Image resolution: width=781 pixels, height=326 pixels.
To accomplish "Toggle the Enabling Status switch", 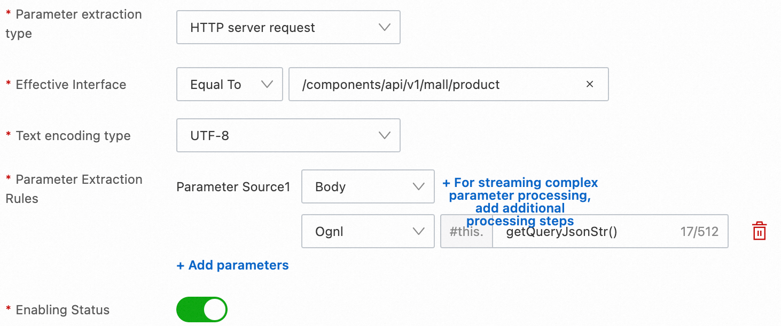I will [x=202, y=309].
